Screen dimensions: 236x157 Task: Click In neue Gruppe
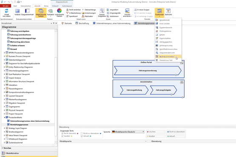142,10
